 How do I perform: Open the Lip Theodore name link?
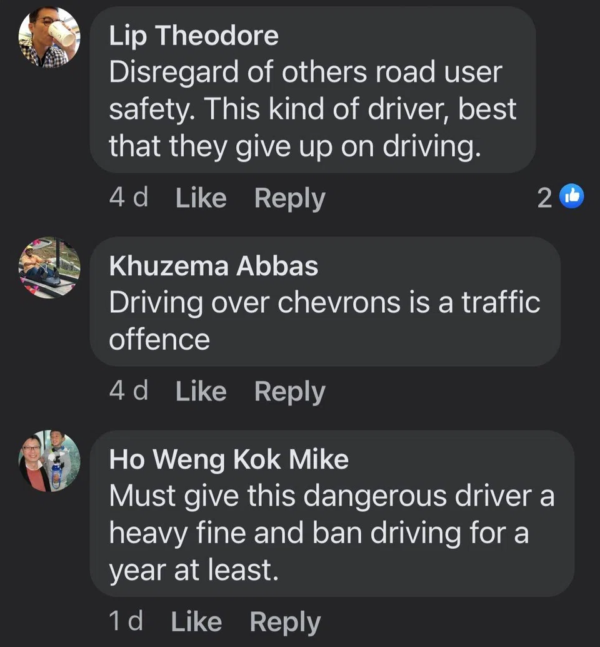click(194, 36)
